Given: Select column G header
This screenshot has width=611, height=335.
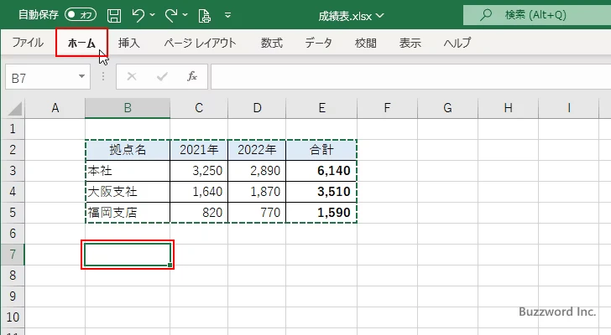Looking at the screenshot, I should [x=447, y=108].
